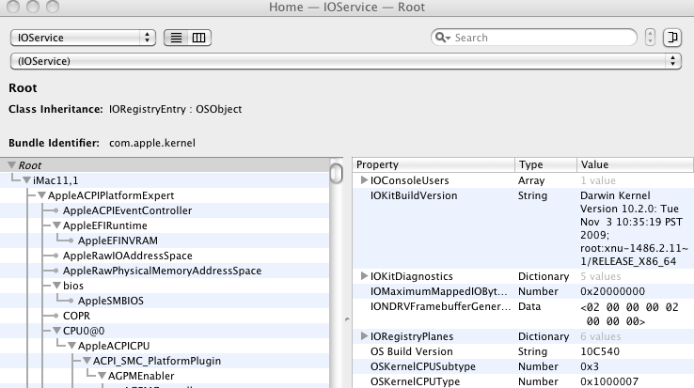Open the (IOService) path popup
This screenshot has height=388, width=694.
tap(346, 61)
